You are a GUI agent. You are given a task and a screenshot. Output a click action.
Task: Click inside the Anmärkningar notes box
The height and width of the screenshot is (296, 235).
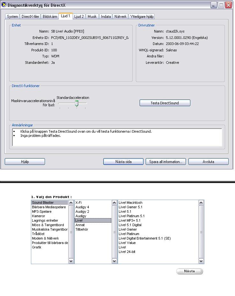(117, 137)
